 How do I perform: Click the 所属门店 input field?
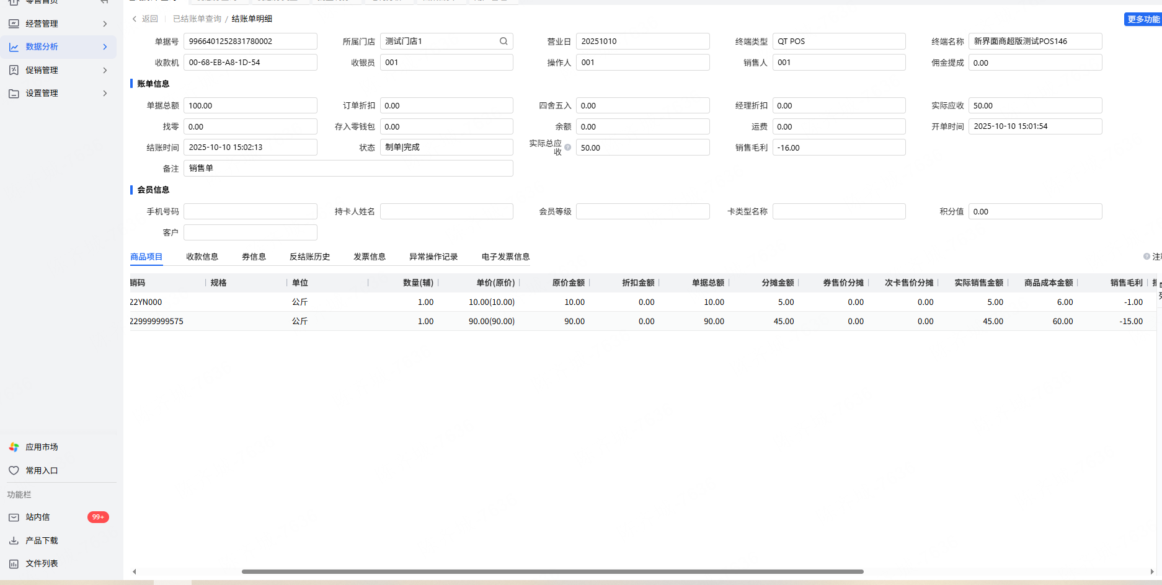446,42
